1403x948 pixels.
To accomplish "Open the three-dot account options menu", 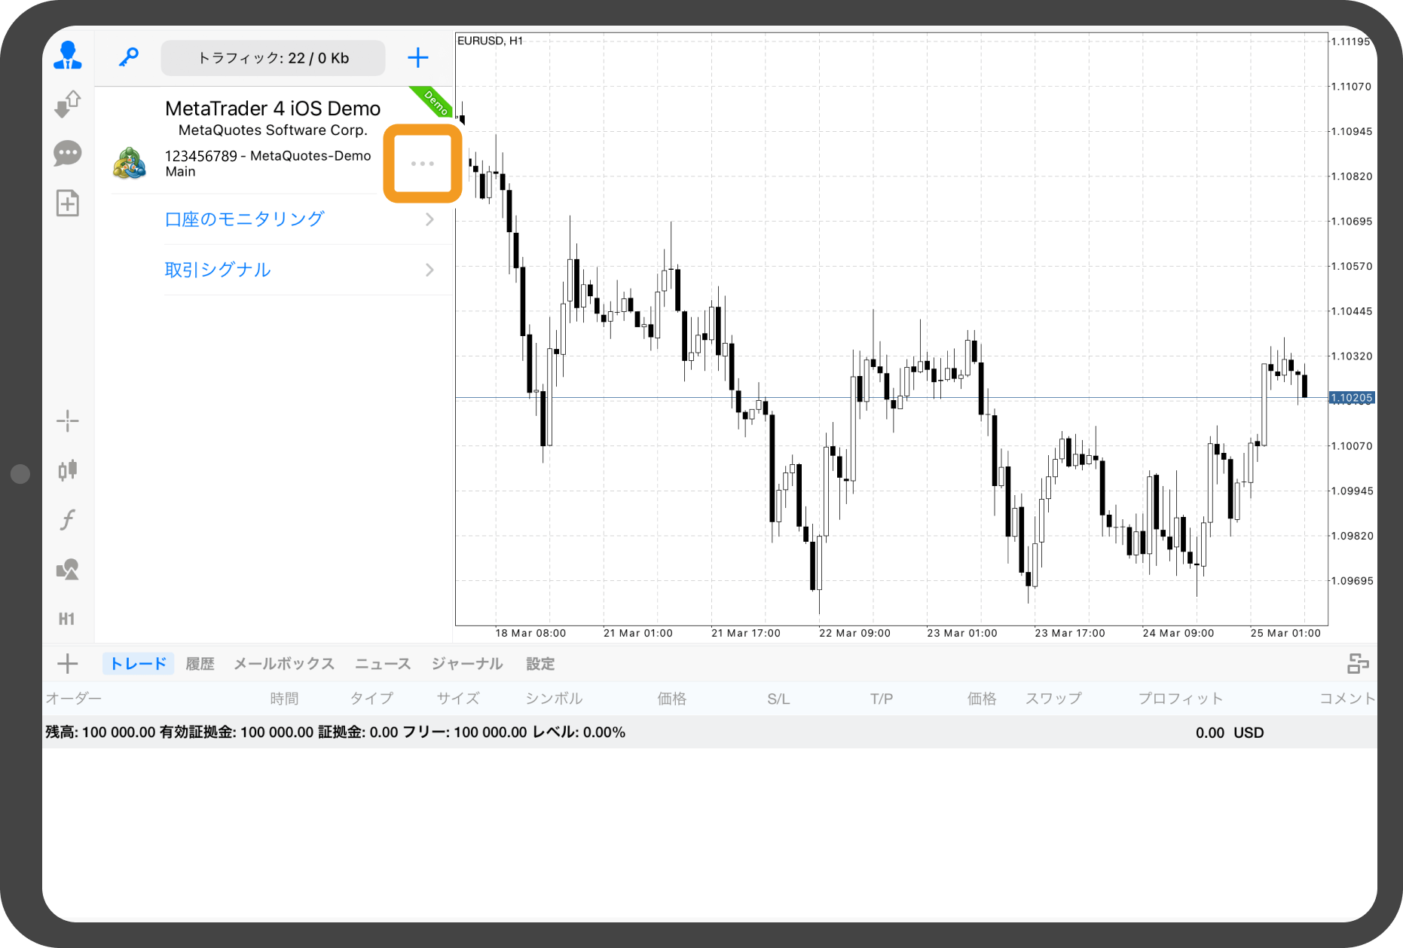I will point(422,164).
